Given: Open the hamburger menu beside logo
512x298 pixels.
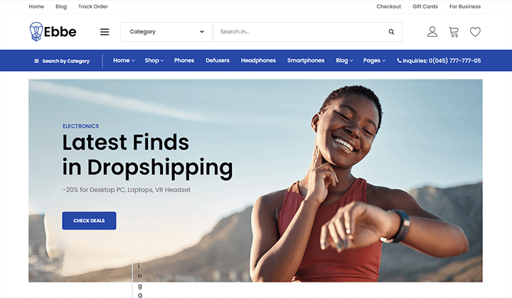Looking at the screenshot, I should coord(105,32).
